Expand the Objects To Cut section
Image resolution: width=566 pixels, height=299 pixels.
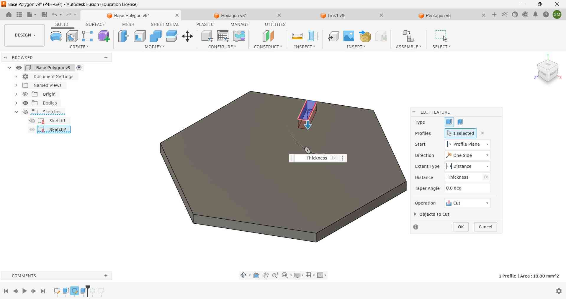click(x=415, y=214)
